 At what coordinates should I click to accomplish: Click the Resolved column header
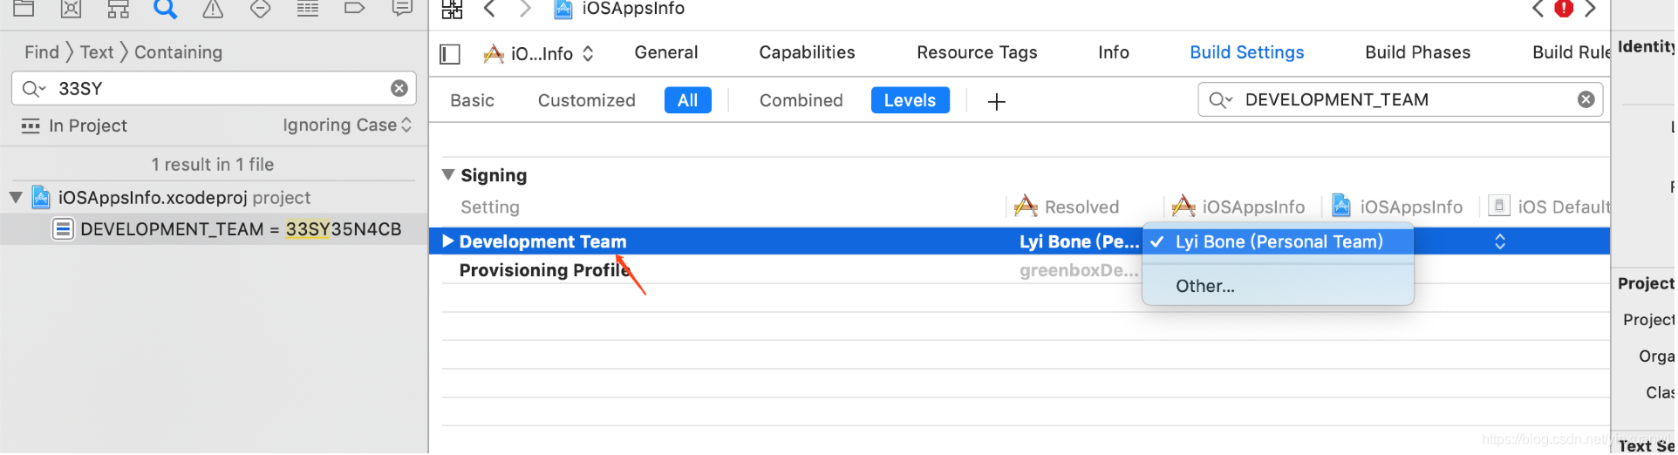[1067, 207]
